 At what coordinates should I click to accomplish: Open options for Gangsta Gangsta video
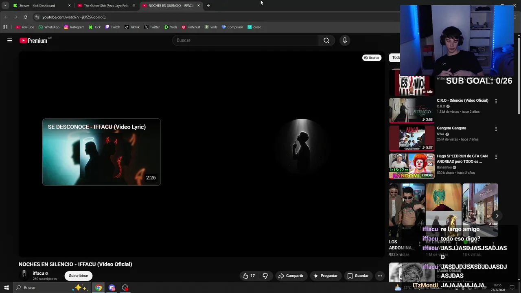496,129
